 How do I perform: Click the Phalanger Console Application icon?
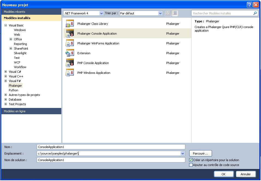click(70, 34)
